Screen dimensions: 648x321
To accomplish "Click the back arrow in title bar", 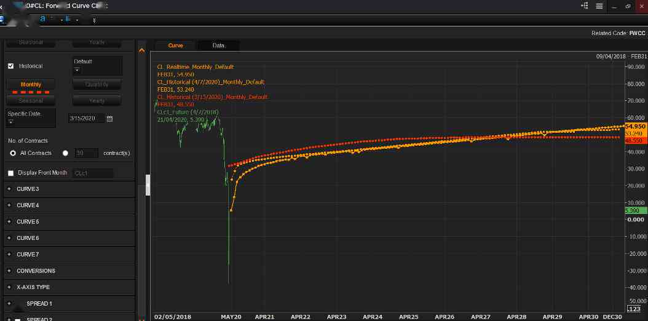I will pos(2,7).
